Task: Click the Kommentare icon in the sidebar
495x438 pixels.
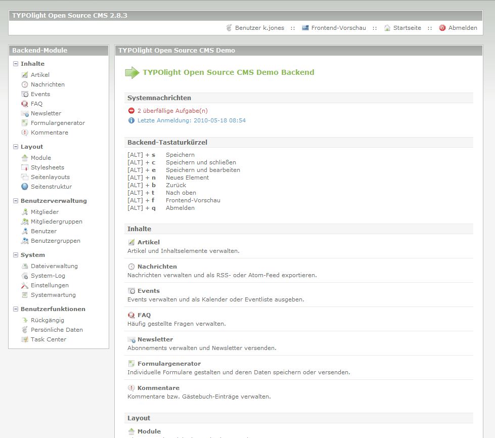Action: [x=25, y=133]
